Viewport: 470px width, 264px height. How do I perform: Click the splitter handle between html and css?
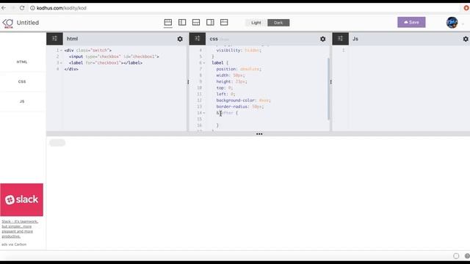coord(188,81)
